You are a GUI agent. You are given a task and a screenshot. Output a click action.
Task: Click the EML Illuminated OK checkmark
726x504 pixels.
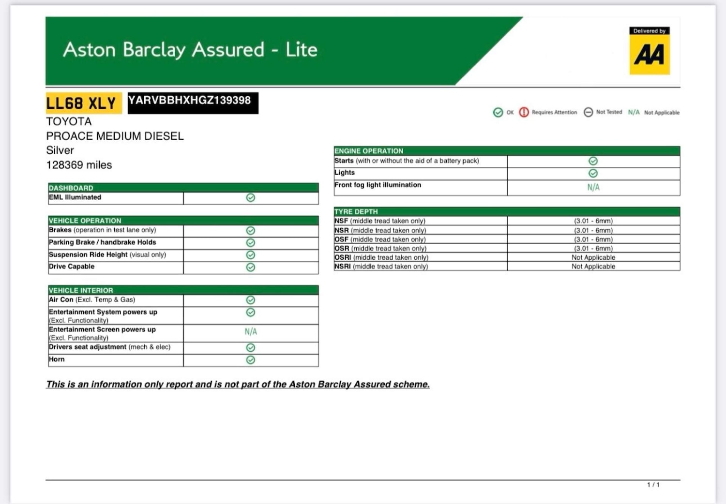(251, 198)
